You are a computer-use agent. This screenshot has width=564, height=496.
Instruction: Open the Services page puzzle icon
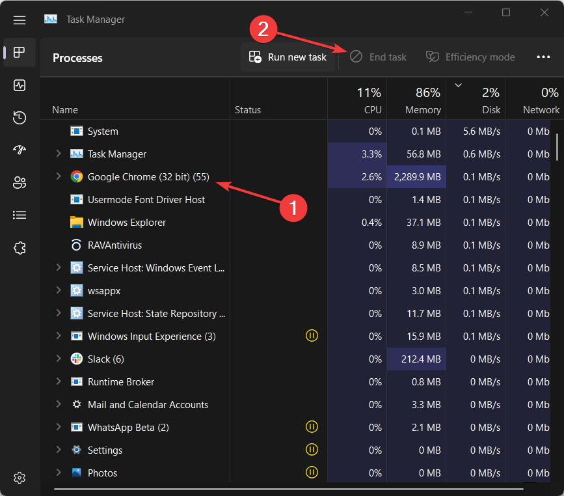click(x=20, y=247)
